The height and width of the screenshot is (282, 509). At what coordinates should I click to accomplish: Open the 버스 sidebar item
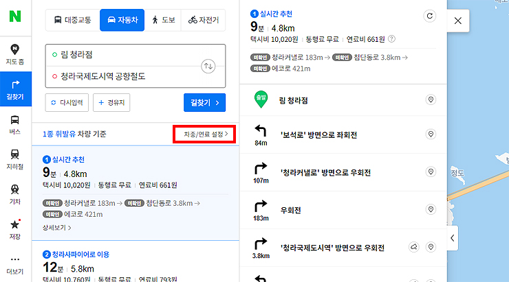tap(15, 124)
